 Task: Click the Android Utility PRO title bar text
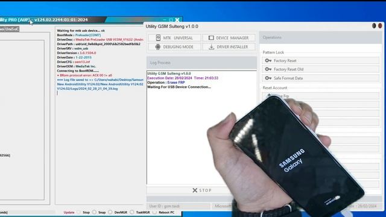pyautogui.click(x=44, y=20)
